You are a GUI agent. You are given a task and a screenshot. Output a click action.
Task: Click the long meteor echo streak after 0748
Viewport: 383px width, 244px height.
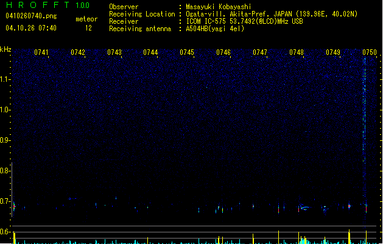tap(305, 208)
